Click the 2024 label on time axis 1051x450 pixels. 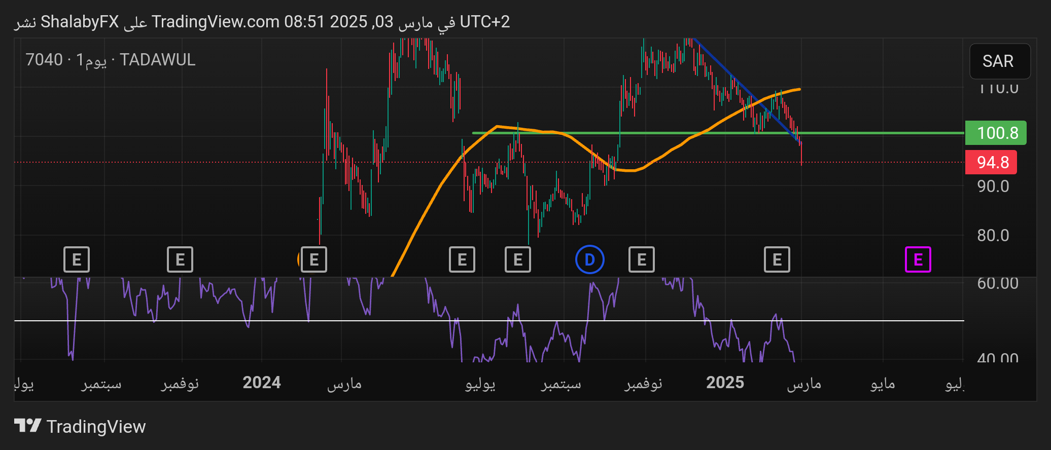(261, 383)
